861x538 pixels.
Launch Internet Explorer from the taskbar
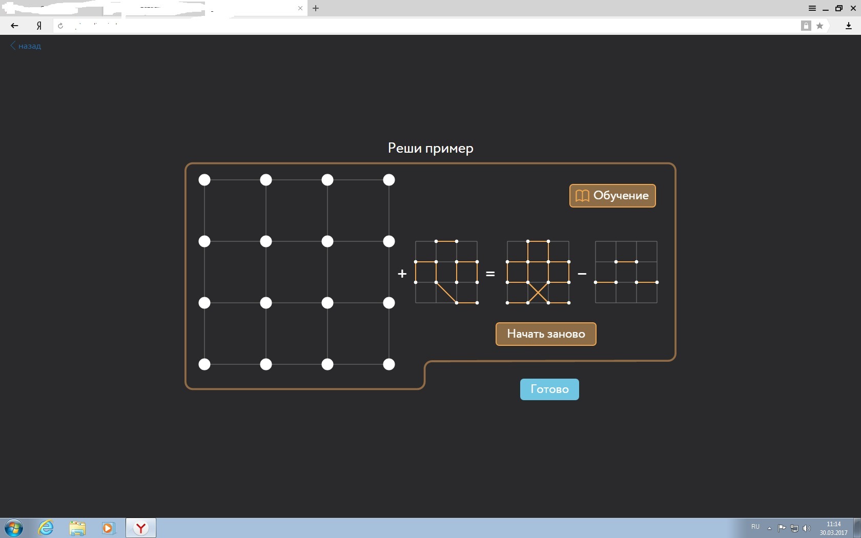tap(46, 528)
